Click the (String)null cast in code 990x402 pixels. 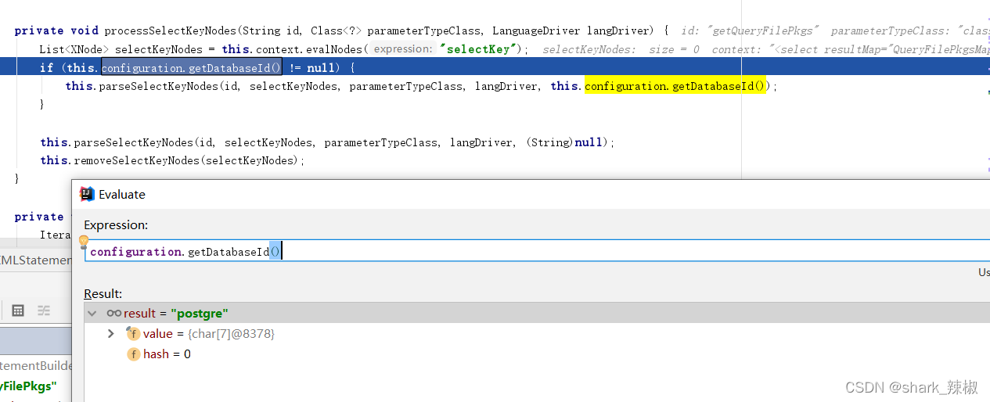coord(564,142)
